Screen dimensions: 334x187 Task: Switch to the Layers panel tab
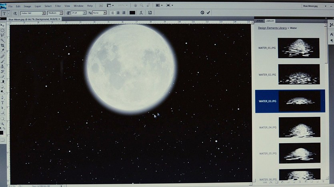pos(259,21)
